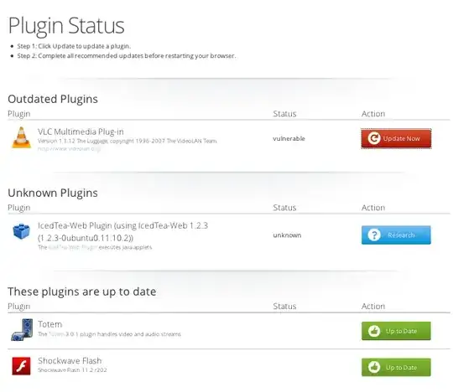453x392 pixels.
Task: Click the thumbs-up icon in Totem row
Action: (x=374, y=331)
